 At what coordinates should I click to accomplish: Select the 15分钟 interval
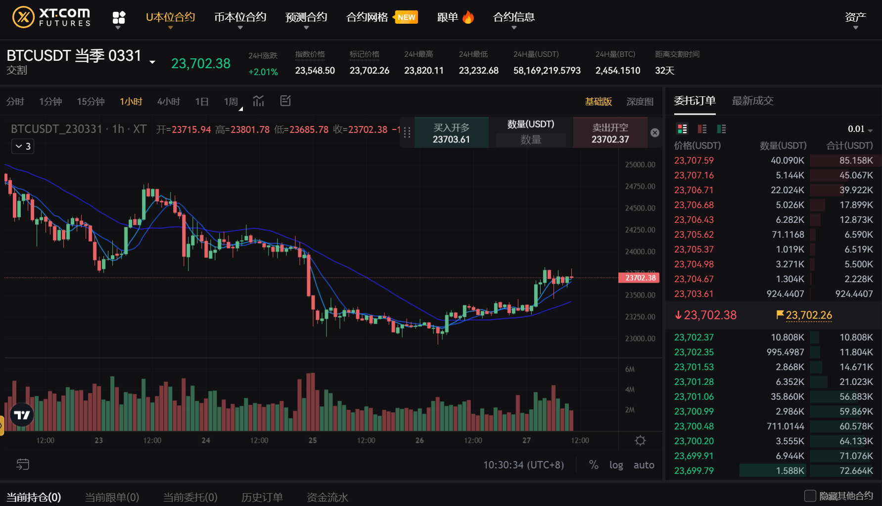click(x=91, y=101)
